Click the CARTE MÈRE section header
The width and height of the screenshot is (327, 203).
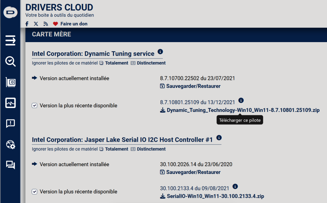click(51, 34)
